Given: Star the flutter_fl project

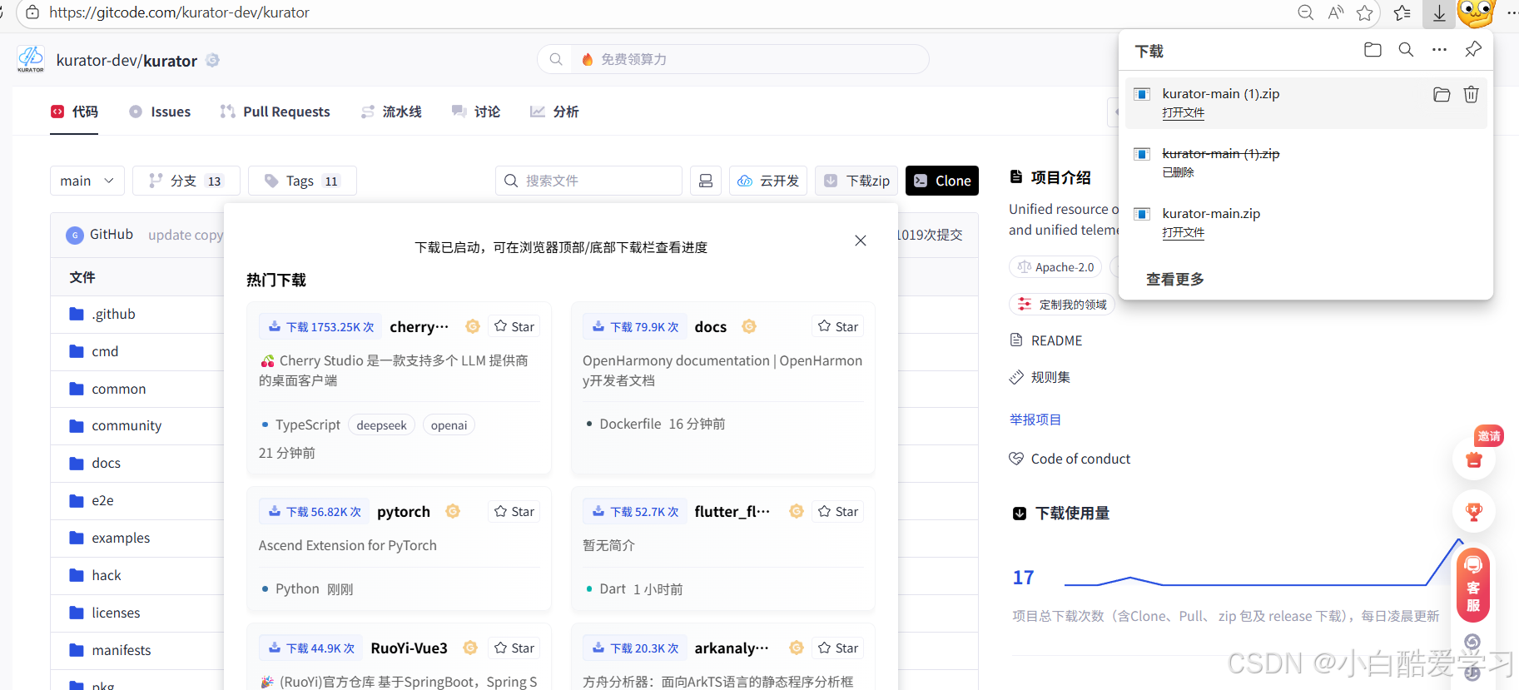Looking at the screenshot, I should click(x=838, y=511).
